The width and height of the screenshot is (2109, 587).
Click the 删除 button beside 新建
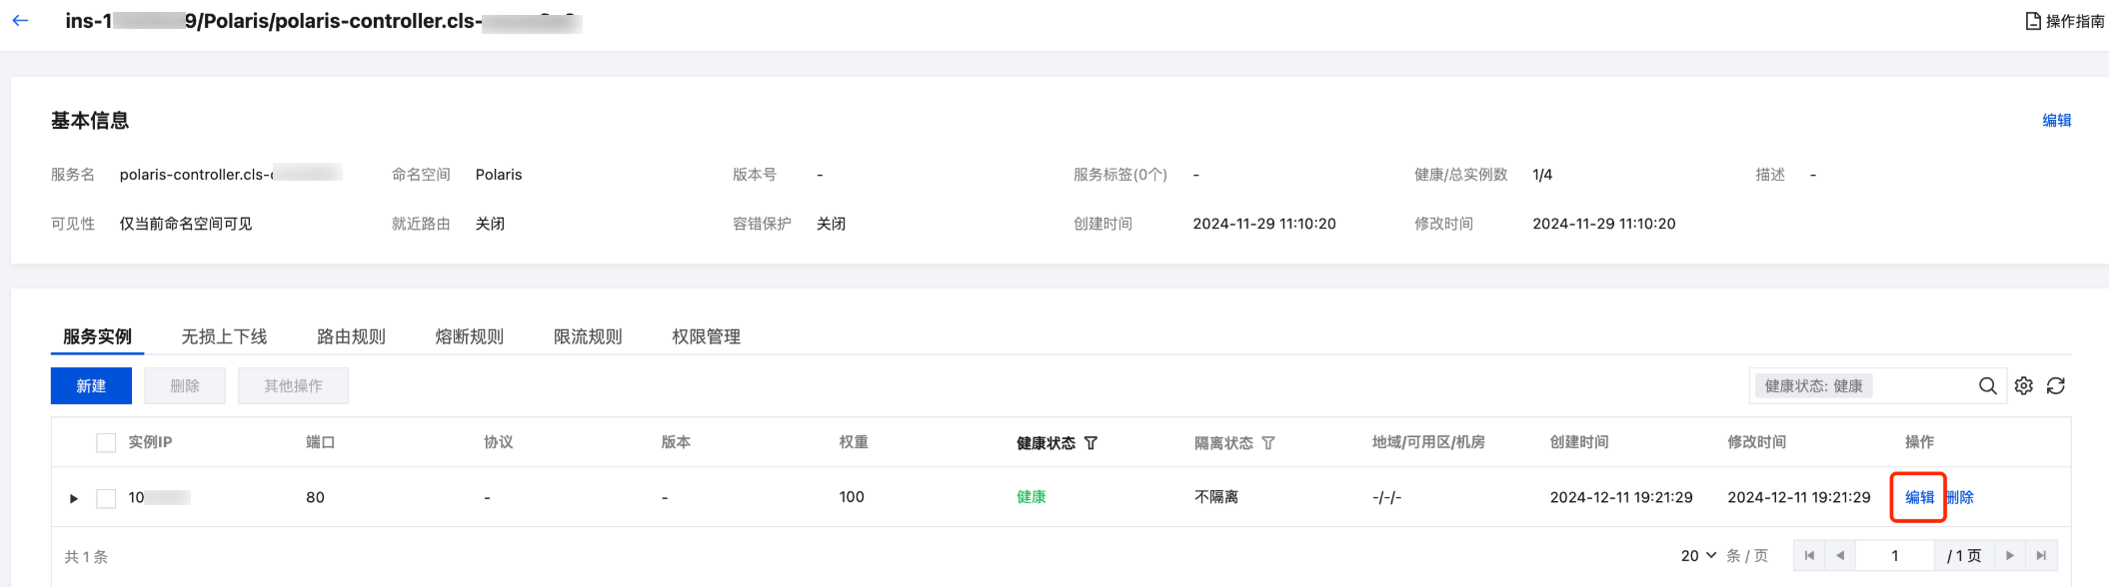[x=185, y=386]
